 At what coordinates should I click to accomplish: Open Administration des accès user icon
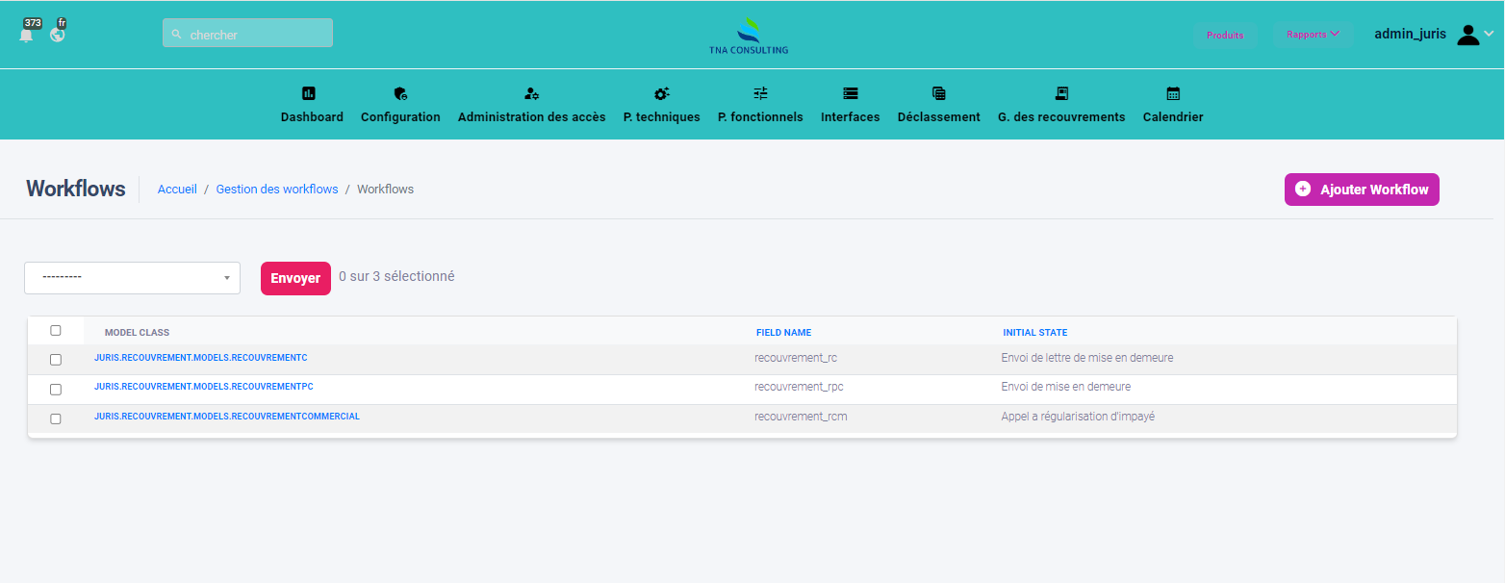point(531,93)
